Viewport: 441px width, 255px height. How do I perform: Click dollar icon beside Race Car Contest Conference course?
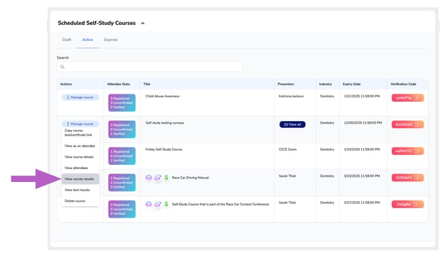[x=166, y=204]
